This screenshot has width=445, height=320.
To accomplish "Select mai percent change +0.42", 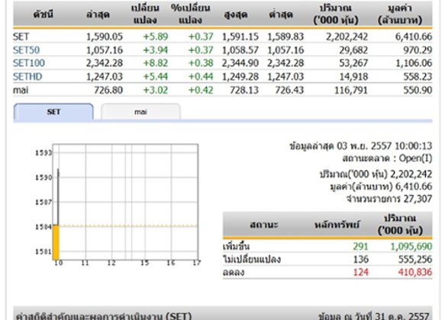I will pos(201,90).
